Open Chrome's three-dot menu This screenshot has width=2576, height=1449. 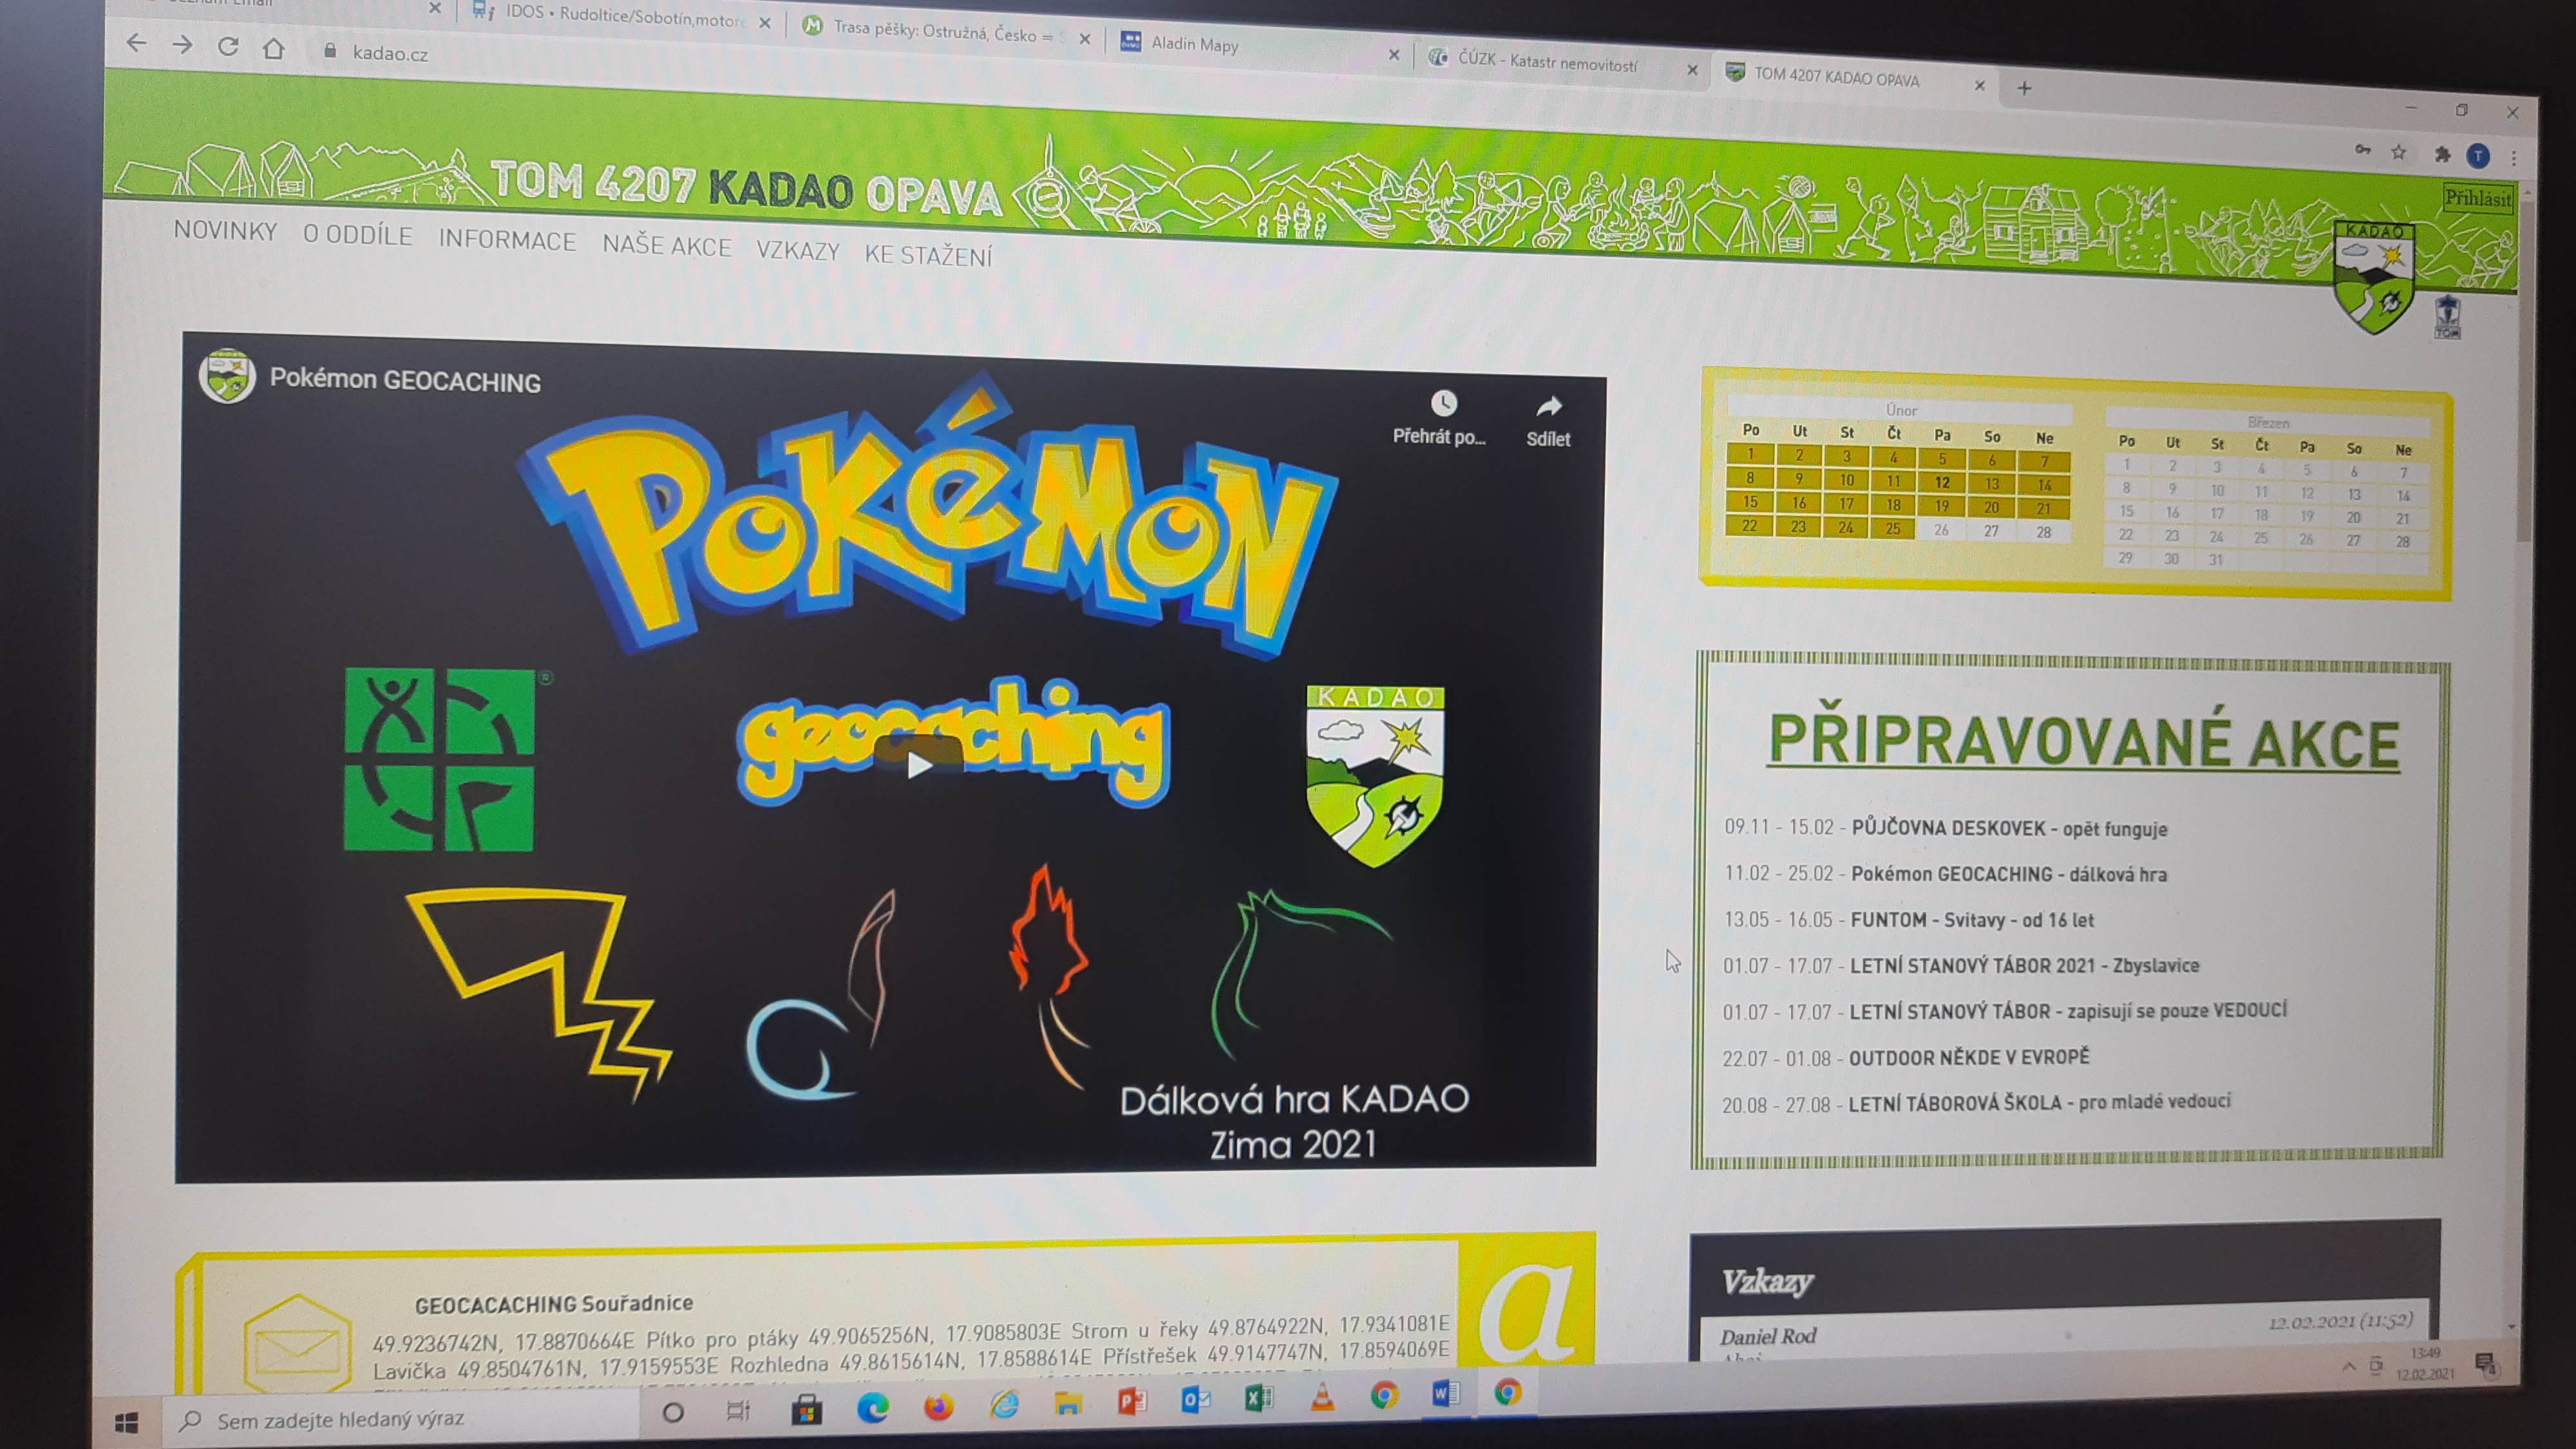pyautogui.click(x=2513, y=157)
